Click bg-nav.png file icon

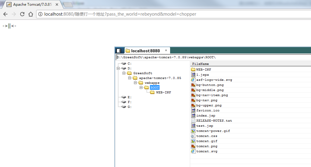[x=193, y=100]
